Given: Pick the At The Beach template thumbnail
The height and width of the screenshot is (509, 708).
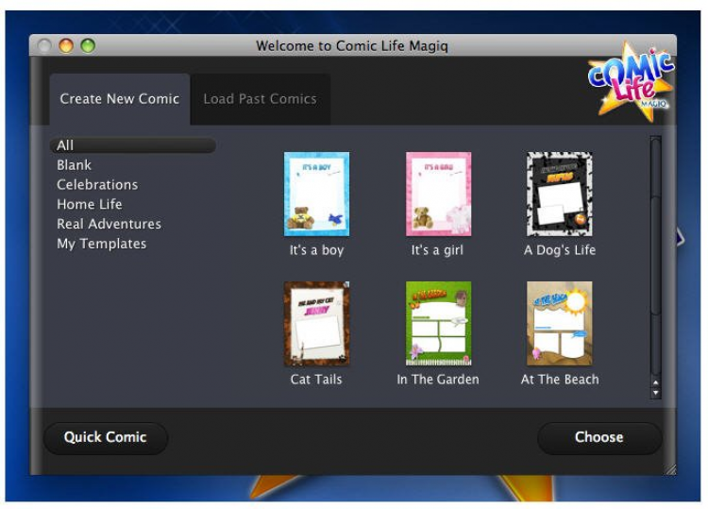Looking at the screenshot, I should click(x=560, y=324).
